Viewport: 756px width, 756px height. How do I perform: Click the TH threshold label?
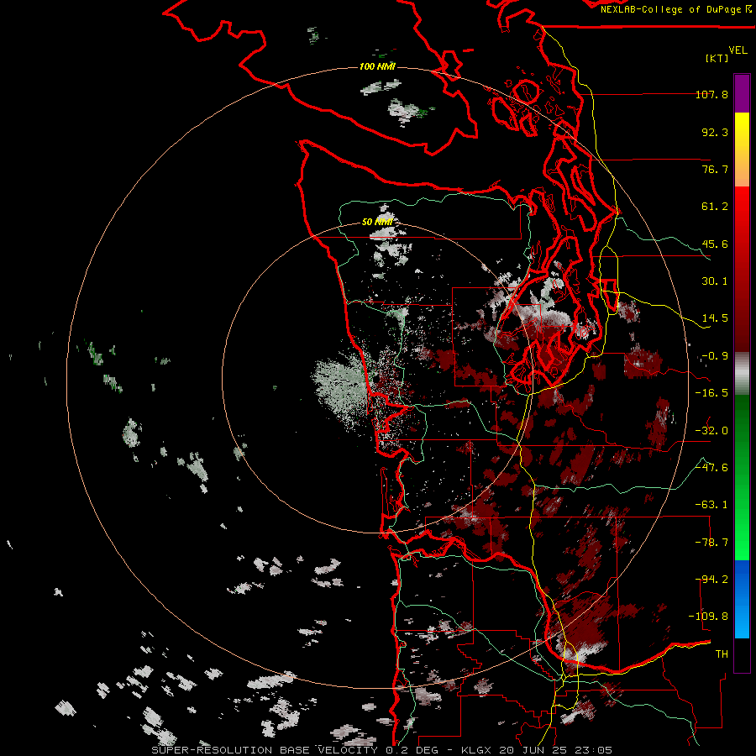pos(722,654)
